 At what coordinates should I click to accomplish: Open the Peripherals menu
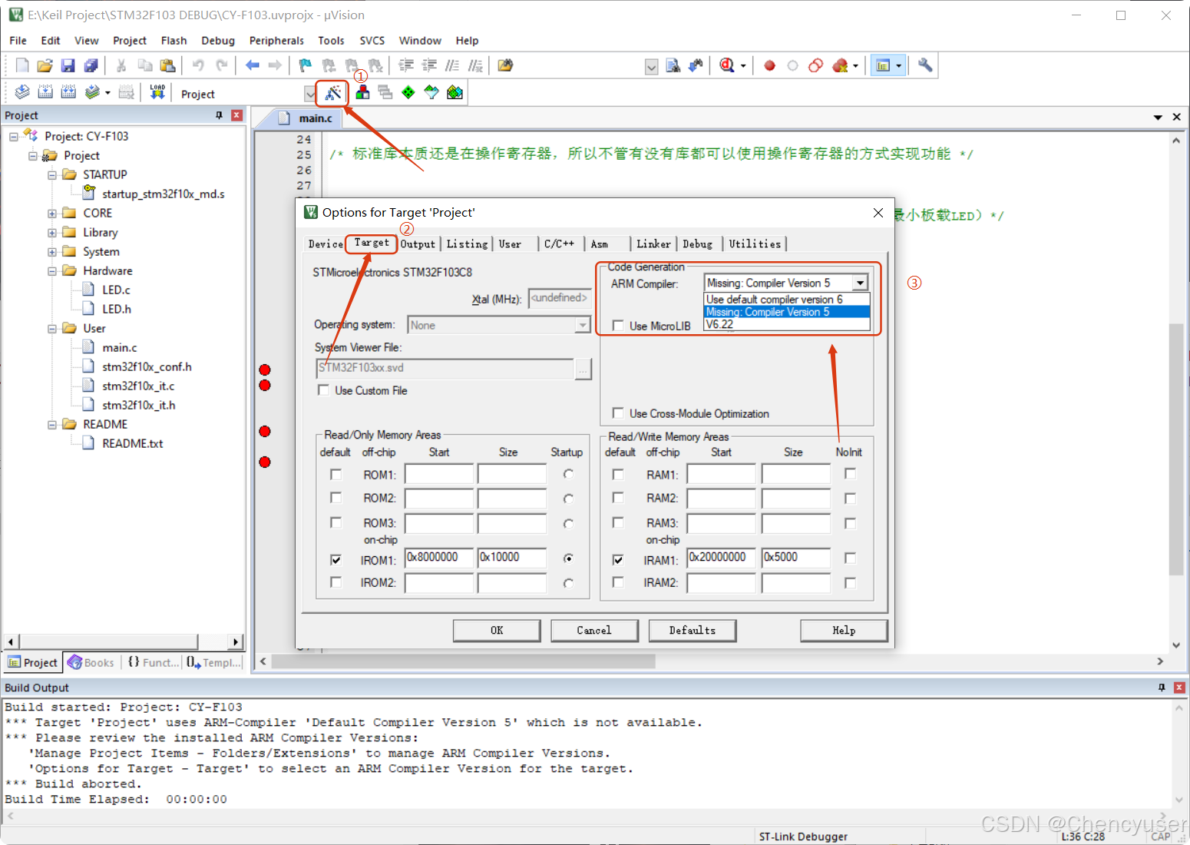click(276, 41)
